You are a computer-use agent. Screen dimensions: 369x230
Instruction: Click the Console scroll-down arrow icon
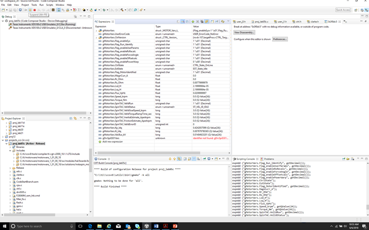coord(170,159)
